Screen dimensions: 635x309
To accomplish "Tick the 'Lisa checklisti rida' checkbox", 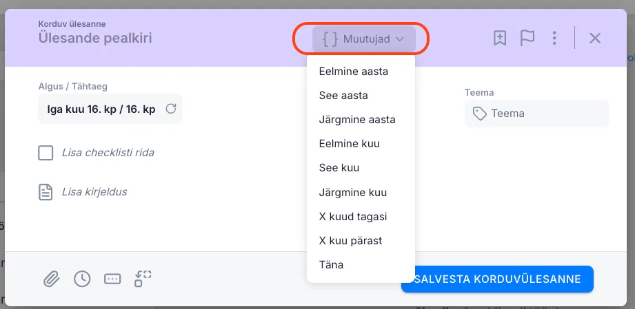I will (46, 153).
